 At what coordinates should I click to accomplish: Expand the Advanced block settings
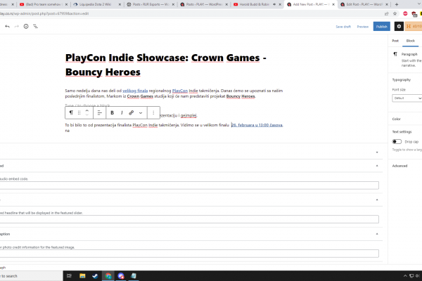399,166
